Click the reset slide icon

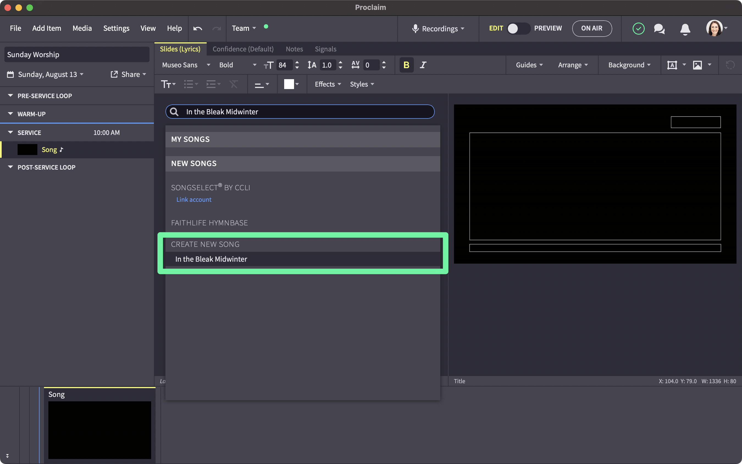(x=730, y=65)
